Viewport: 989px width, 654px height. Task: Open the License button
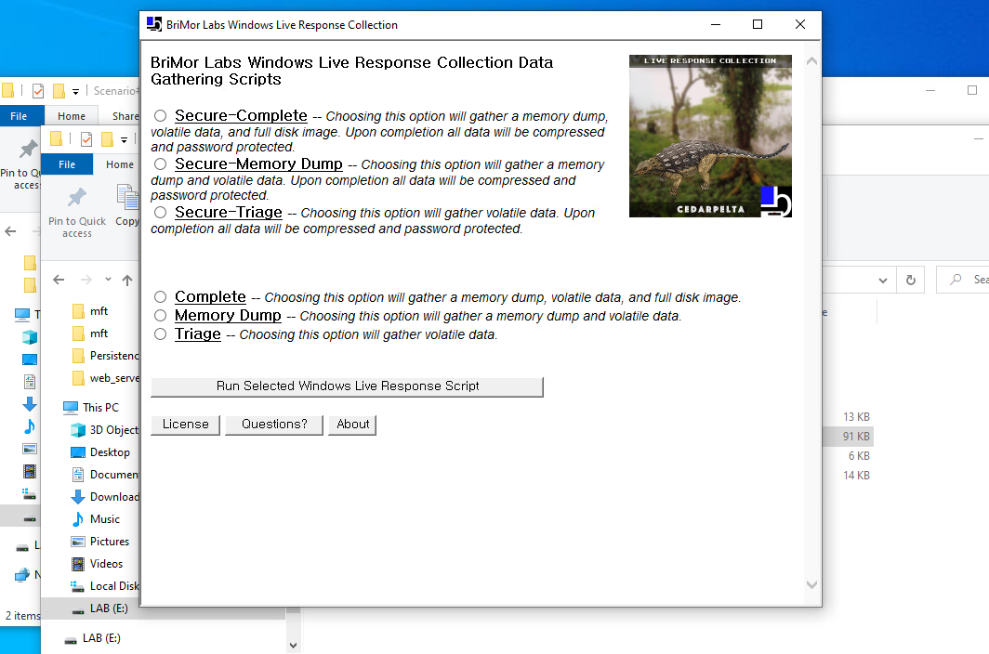point(186,425)
